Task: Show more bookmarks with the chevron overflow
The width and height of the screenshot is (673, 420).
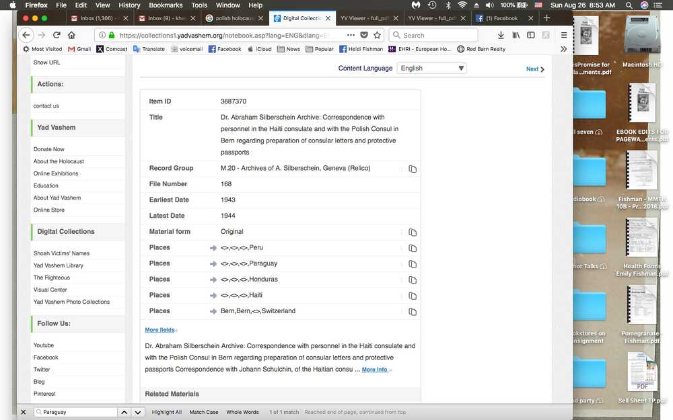Action: pyautogui.click(x=563, y=49)
